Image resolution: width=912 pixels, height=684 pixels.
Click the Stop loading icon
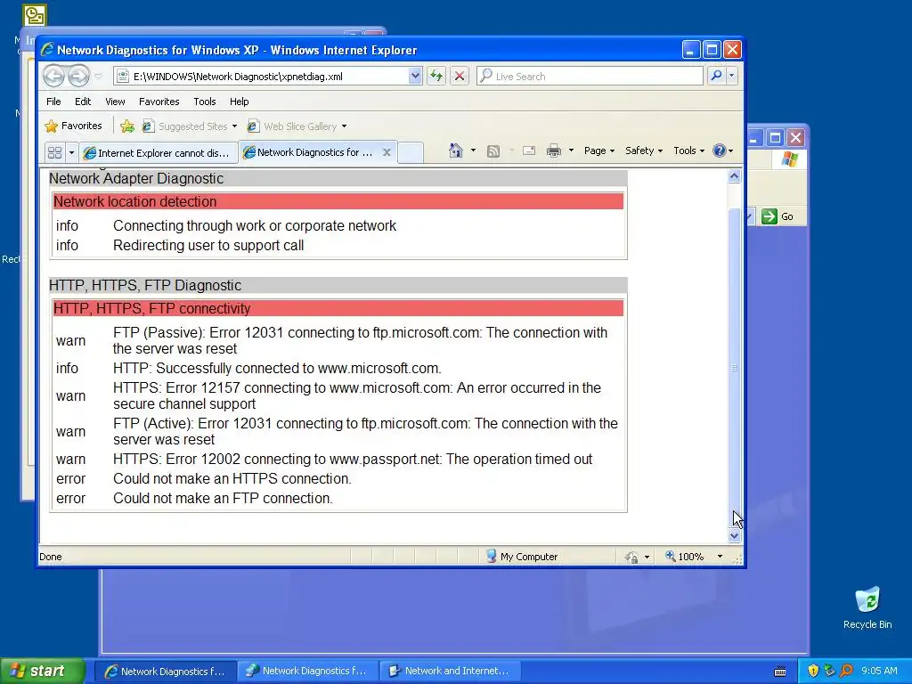point(460,77)
